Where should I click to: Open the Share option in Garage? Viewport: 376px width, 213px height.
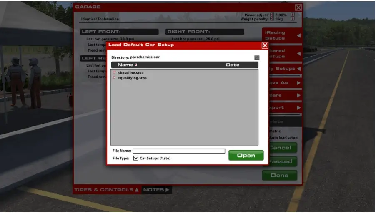coord(285,95)
